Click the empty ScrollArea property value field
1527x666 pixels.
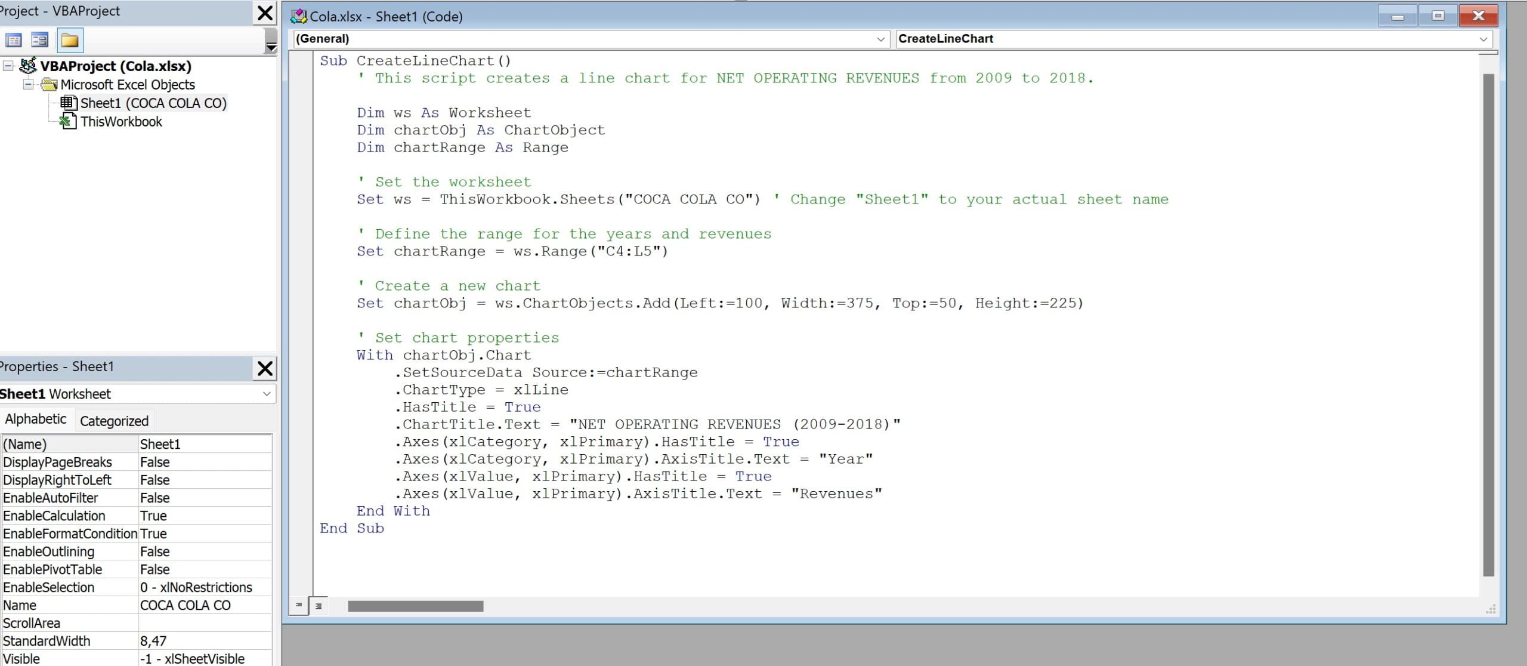coord(205,623)
